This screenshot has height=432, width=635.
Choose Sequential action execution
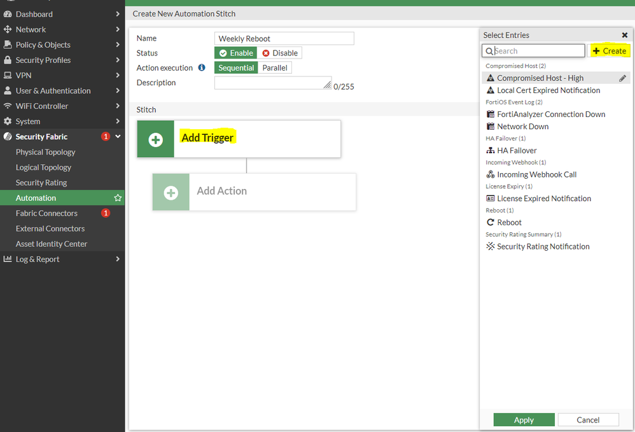click(236, 67)
